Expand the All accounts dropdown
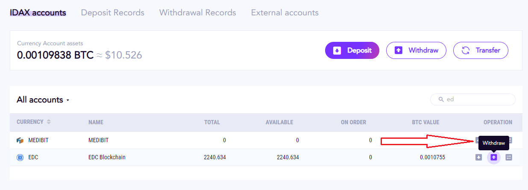Viewport: 528px width, 190px height. pos(43,100)
